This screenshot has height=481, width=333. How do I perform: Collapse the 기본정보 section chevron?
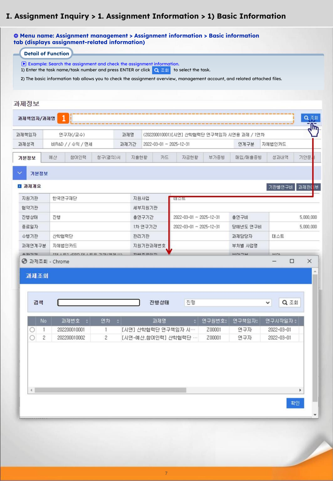pos(20,173)
